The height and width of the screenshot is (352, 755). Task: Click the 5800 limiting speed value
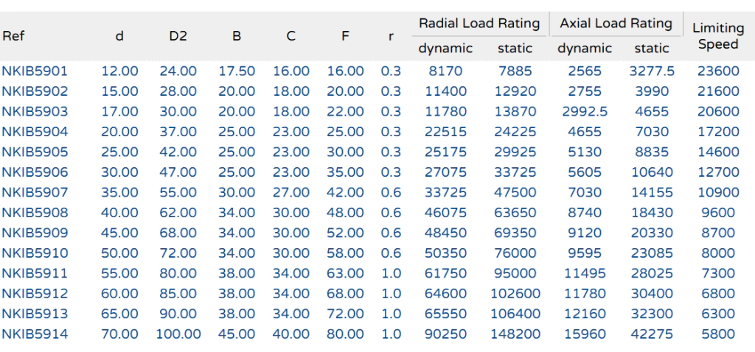[718, 334]
